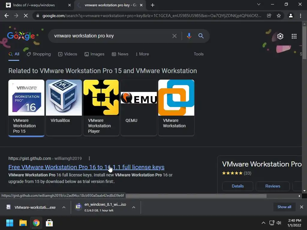Share this page icon in address bar
Screen dimensions: 307x230
(x=269, y=16)
